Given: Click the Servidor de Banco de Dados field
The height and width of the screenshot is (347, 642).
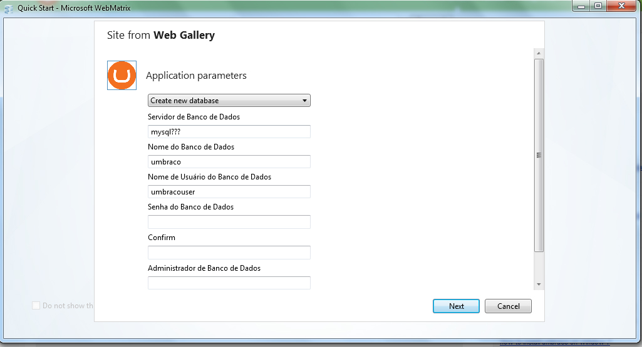Looking at the screenshot, I should 229,131.
